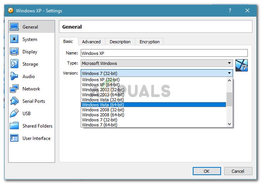
Task: Confirm settings with OK button
Action: click(207, 171)
